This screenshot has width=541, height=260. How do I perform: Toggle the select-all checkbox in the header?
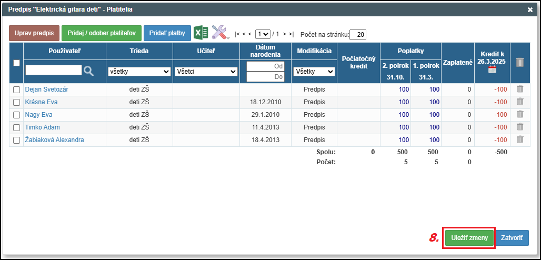pyautogui.click(x=16, y=63)
